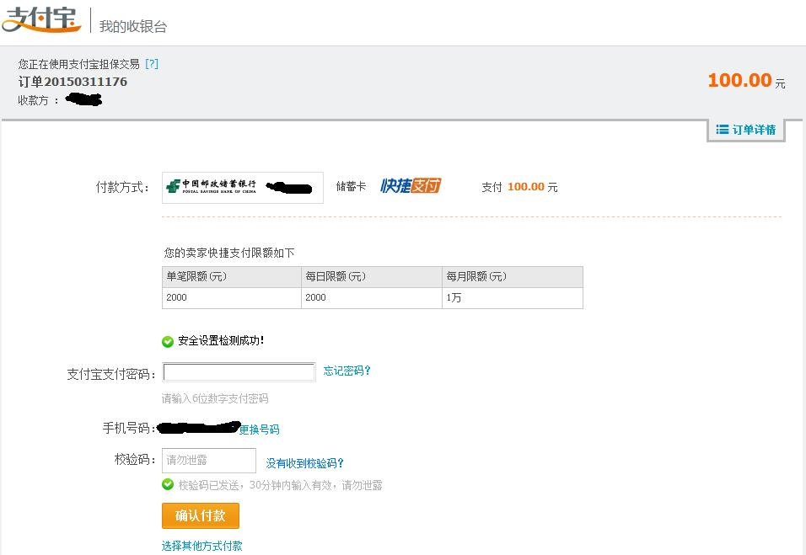Click the green check beside 安全设置检测成功

[x=168, y=341]
